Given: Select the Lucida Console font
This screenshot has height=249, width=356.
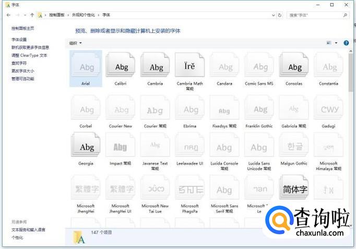Looking at the screenshot, I should point(224,145).
